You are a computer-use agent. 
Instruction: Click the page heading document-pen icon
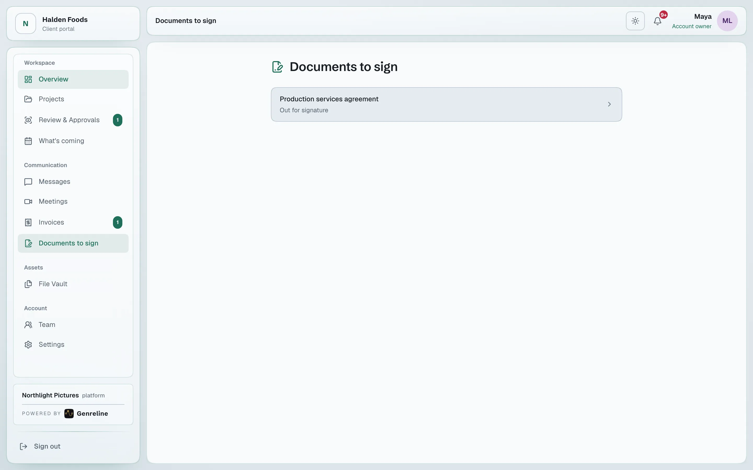(x=277, y=67)
